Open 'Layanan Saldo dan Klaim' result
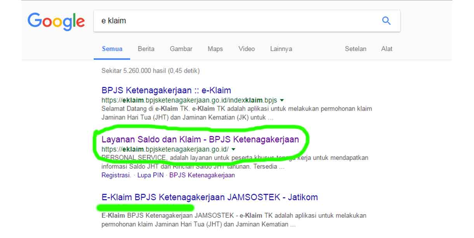The height and width of the screenshot is (238, 474). pyautogui.click(x=200, y=139)
